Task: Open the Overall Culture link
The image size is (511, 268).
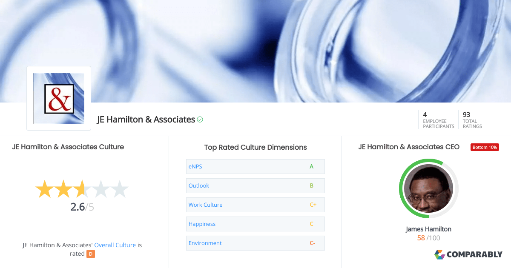Action: [115, 245]
